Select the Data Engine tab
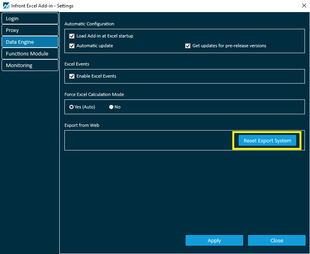 pos(30,42)
